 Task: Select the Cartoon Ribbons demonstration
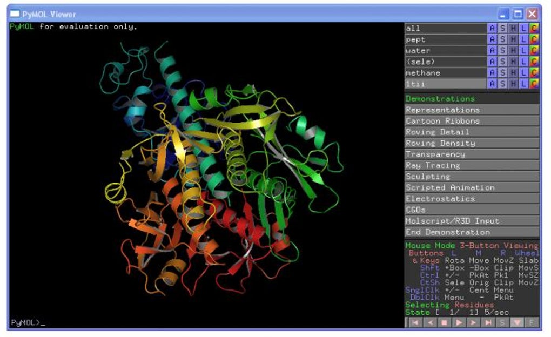click(x=472, y=121)
